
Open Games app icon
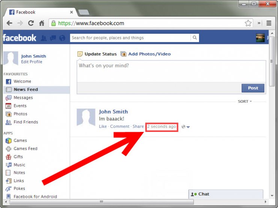8,141
